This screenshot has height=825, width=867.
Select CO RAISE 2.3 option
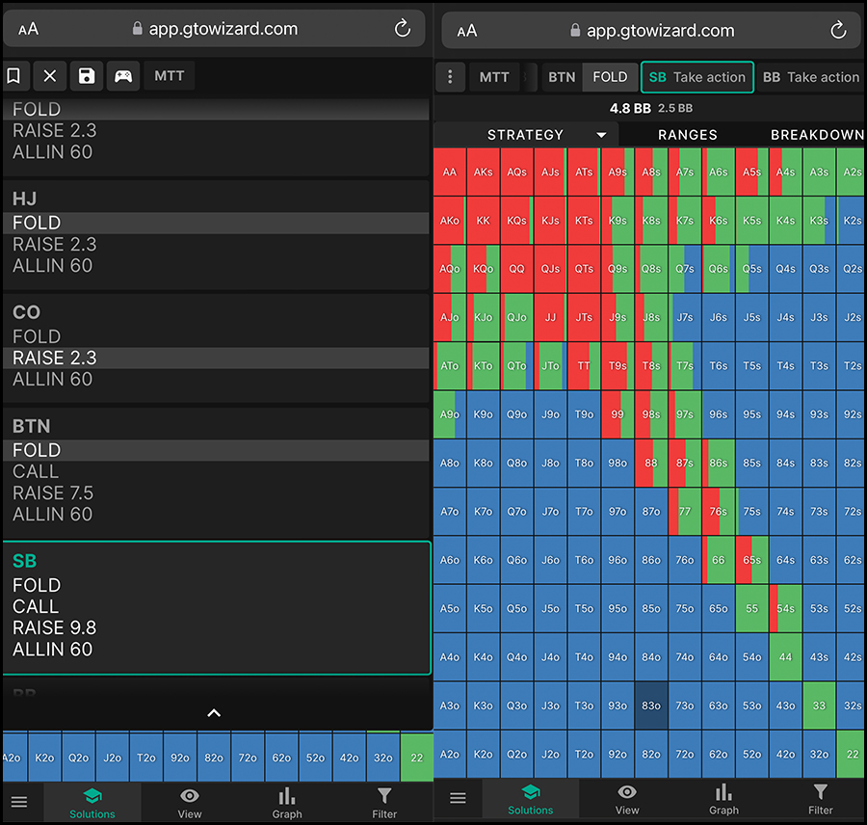click(x=216, y=358)
